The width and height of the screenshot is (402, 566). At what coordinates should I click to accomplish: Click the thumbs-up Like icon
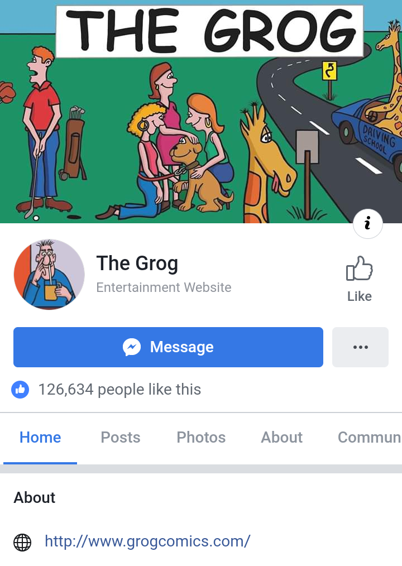pos(359,268)
